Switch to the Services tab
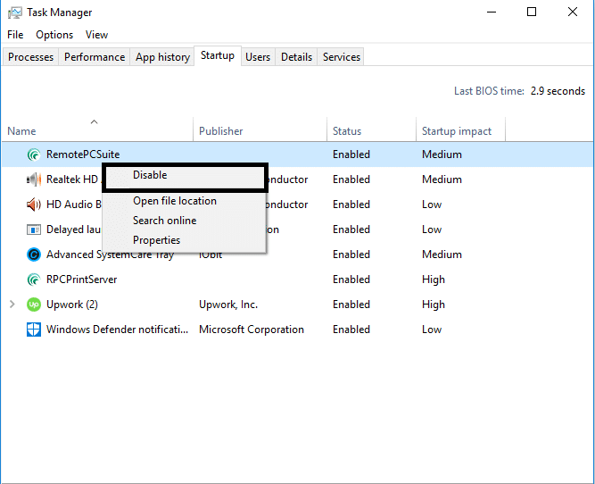595x484 pixels. coord(342,57)
